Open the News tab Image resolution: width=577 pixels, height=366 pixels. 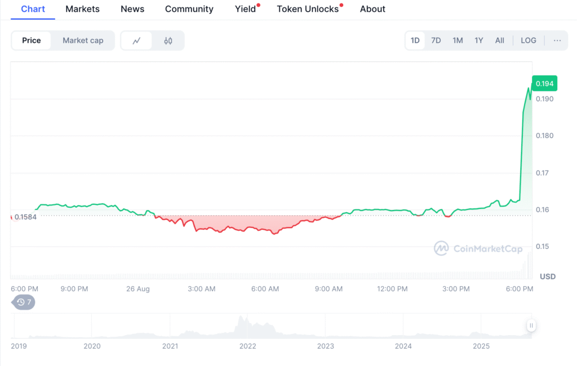click(x=132, y=9)
